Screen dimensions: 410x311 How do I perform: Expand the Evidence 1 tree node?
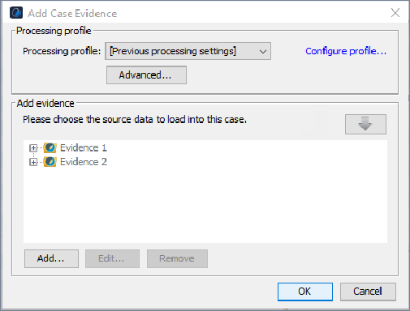[33, 148]
